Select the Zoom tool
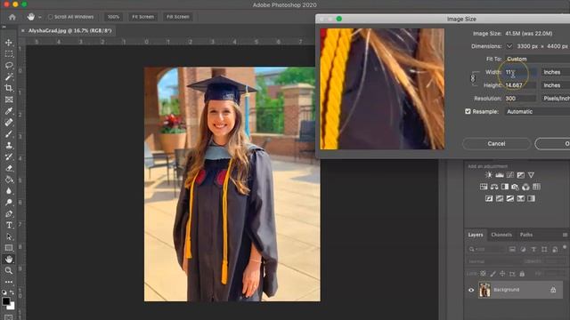 [9, 270]
